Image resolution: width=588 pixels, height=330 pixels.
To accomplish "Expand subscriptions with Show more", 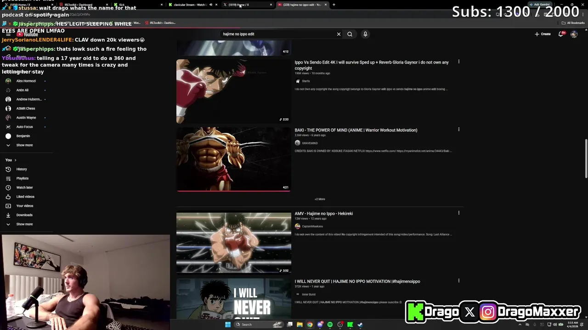I will pyautogui.click(x=24, y=145).
